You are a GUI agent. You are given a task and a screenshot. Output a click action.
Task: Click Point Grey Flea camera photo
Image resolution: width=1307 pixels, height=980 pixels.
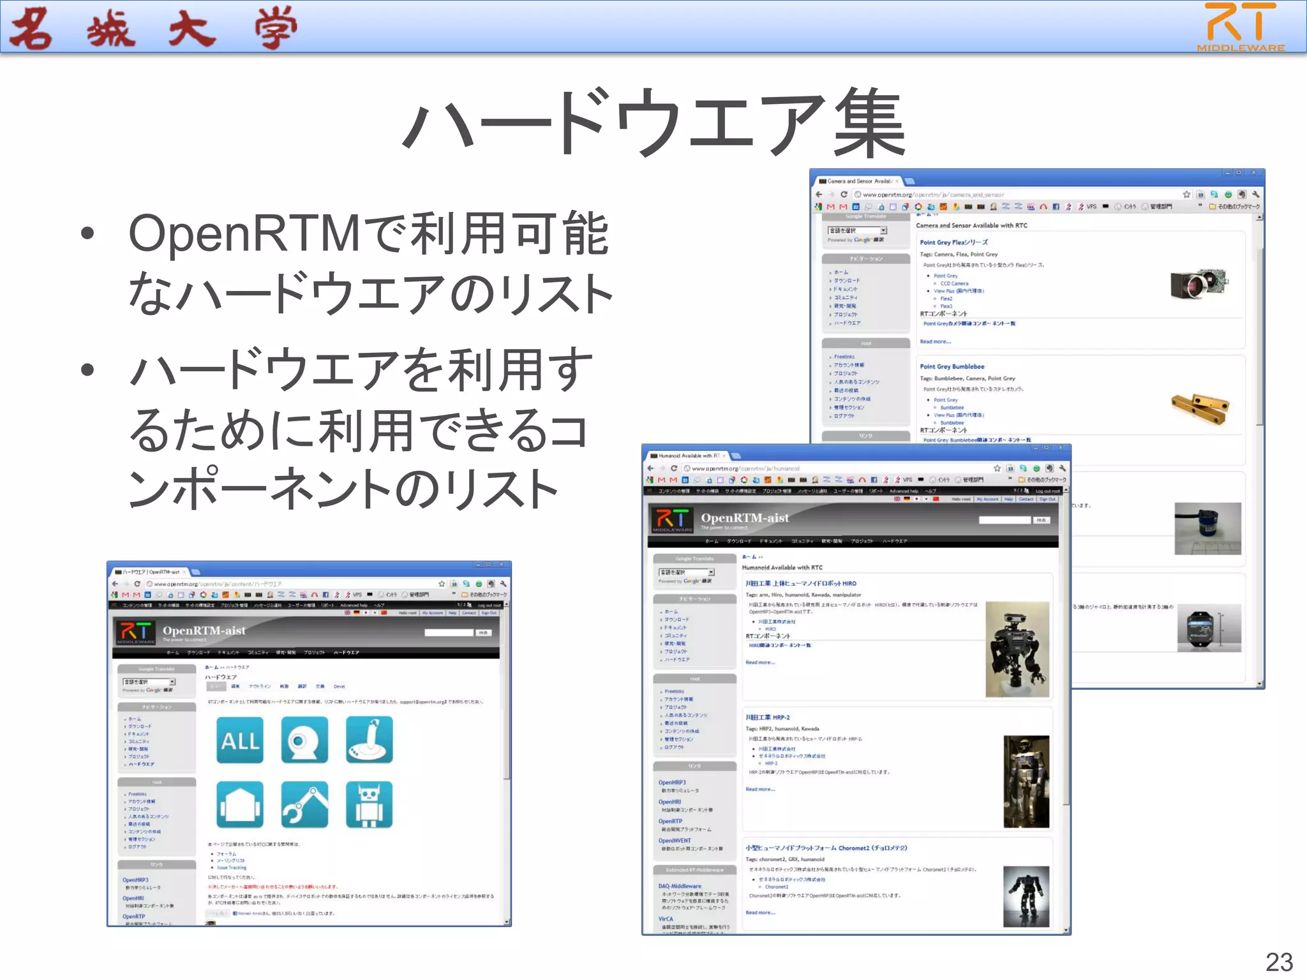1199,283
